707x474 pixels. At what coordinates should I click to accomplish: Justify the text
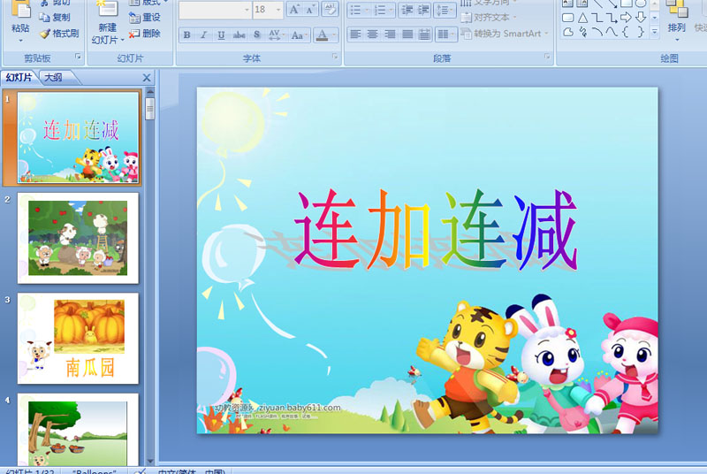407,34
